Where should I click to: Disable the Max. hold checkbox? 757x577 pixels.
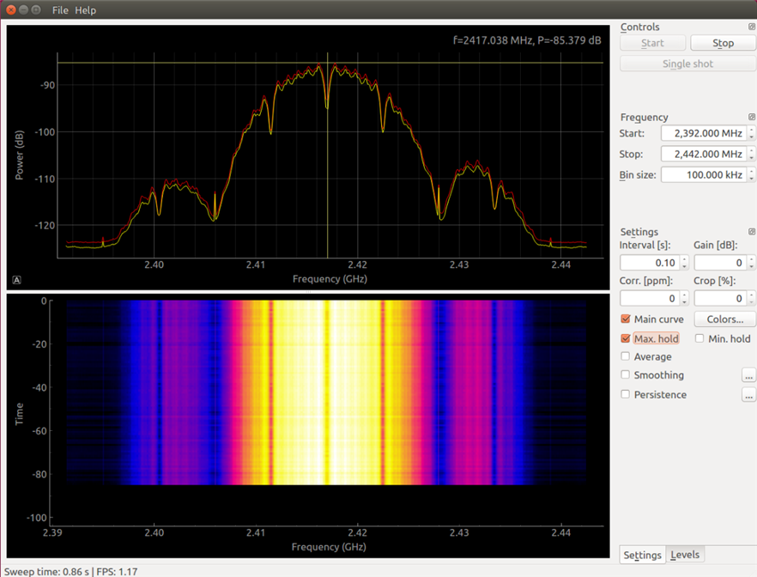(626, 338)
